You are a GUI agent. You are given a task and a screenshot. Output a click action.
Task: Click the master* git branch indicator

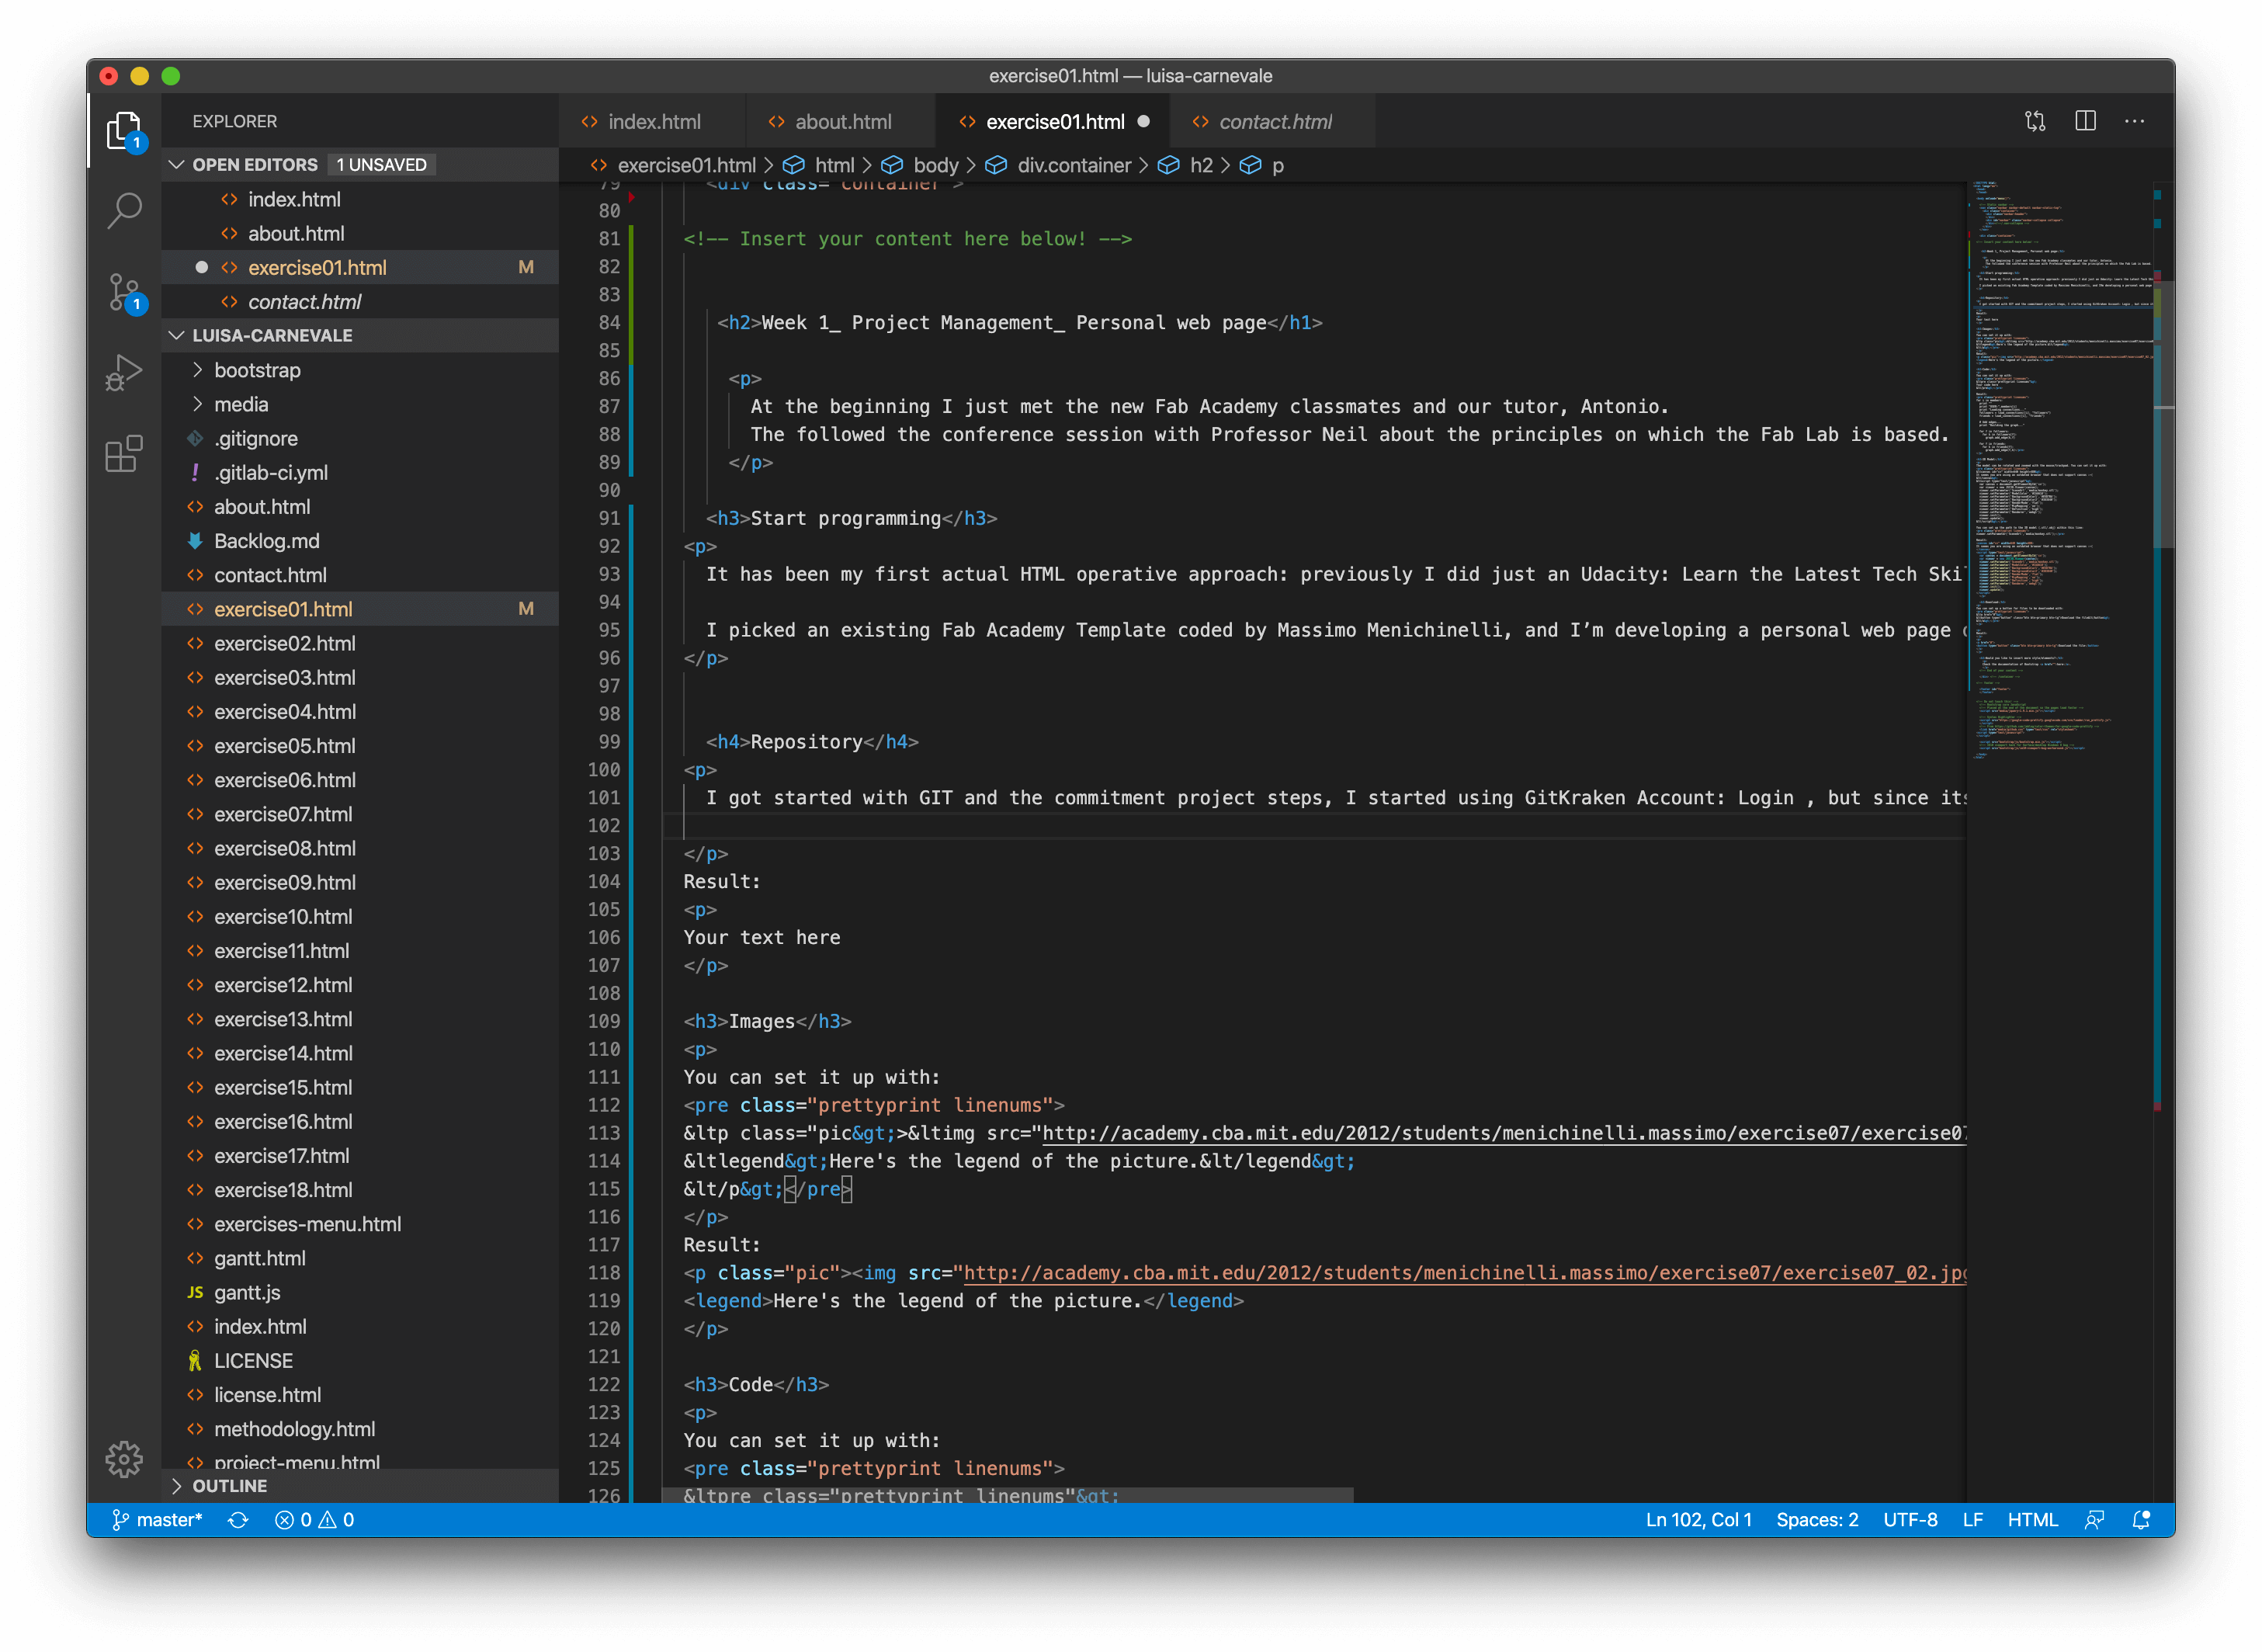click(156, 1520)
